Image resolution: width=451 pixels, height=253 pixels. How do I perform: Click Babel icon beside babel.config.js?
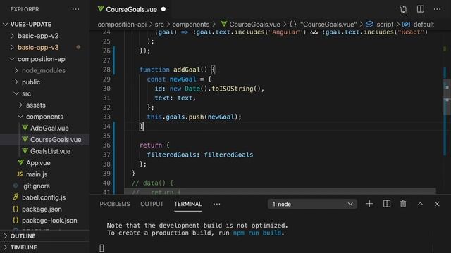click(x=16, y=197)
